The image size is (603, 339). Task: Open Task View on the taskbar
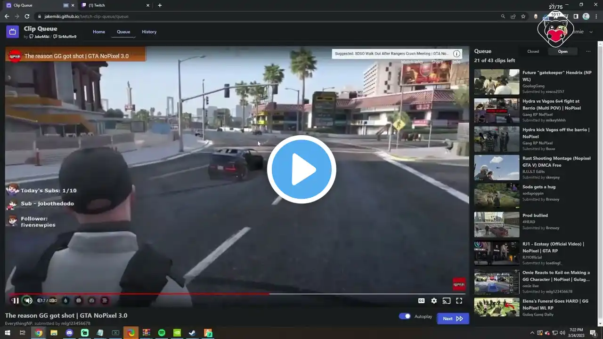[x=22, y=333]
